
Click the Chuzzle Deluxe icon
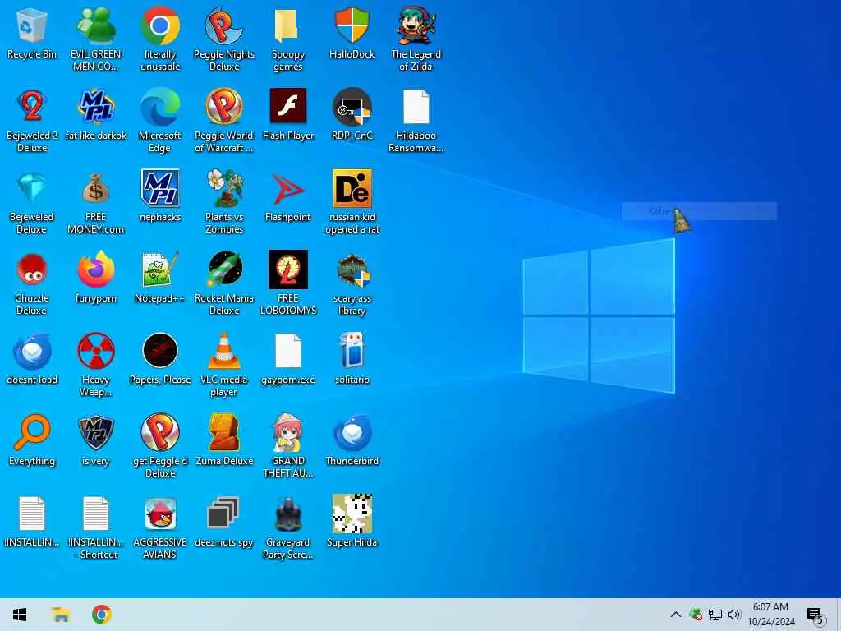point(32,269)
